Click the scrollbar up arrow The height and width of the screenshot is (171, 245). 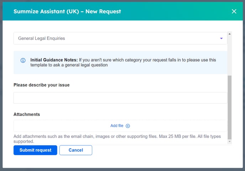coord(229,34)
